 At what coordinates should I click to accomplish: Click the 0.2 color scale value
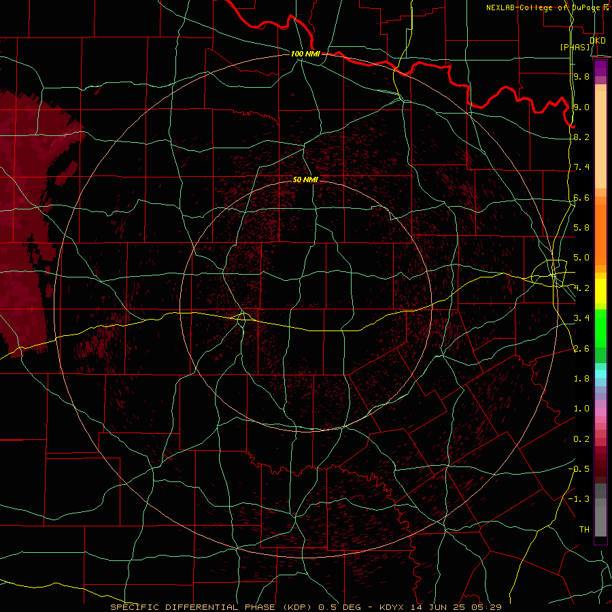tap(581, 439)
